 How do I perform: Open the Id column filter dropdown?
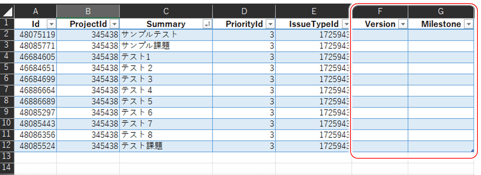coord(52,24)
